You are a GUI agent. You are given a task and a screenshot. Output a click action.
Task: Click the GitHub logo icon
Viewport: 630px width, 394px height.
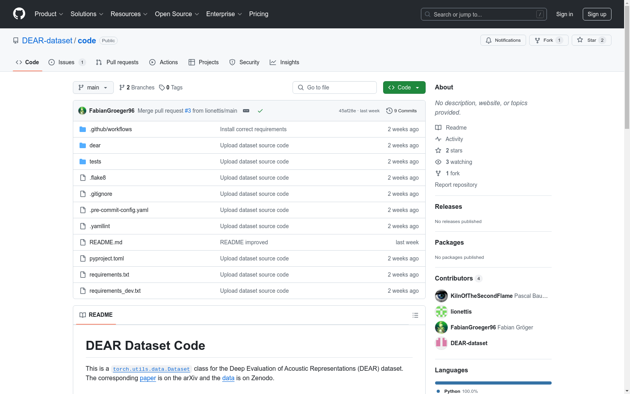click(19, 14)
